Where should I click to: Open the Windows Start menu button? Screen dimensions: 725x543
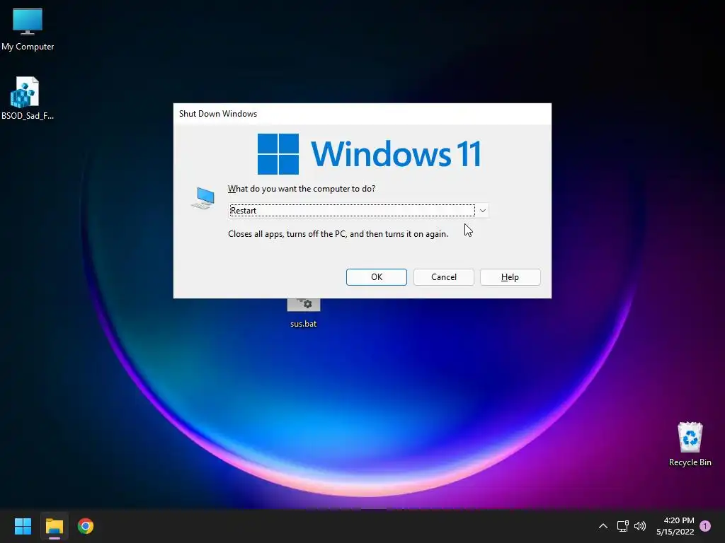[23, 526]
